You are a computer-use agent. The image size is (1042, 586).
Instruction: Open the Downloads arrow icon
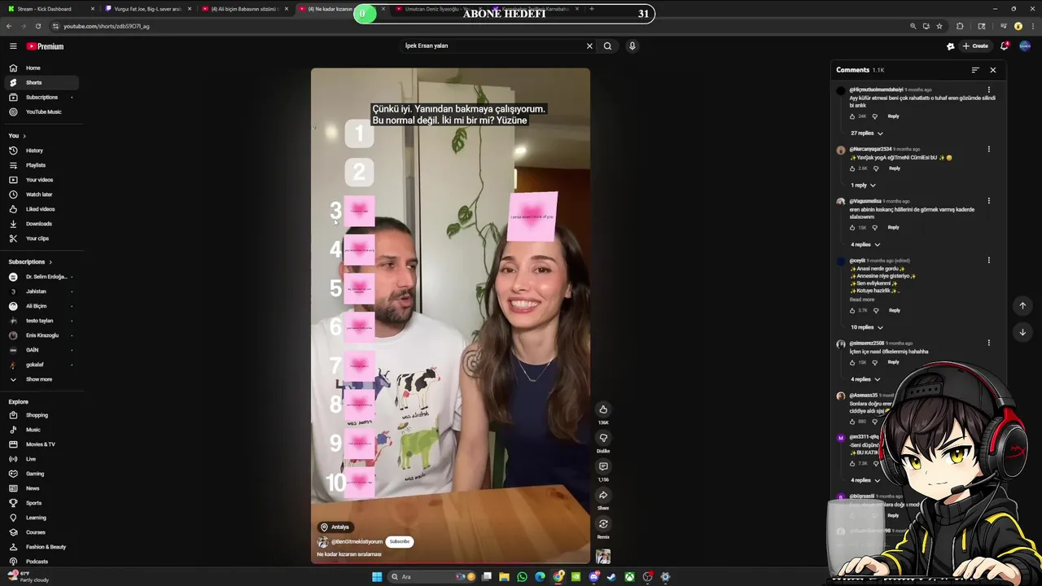click(x=13, y=224)
